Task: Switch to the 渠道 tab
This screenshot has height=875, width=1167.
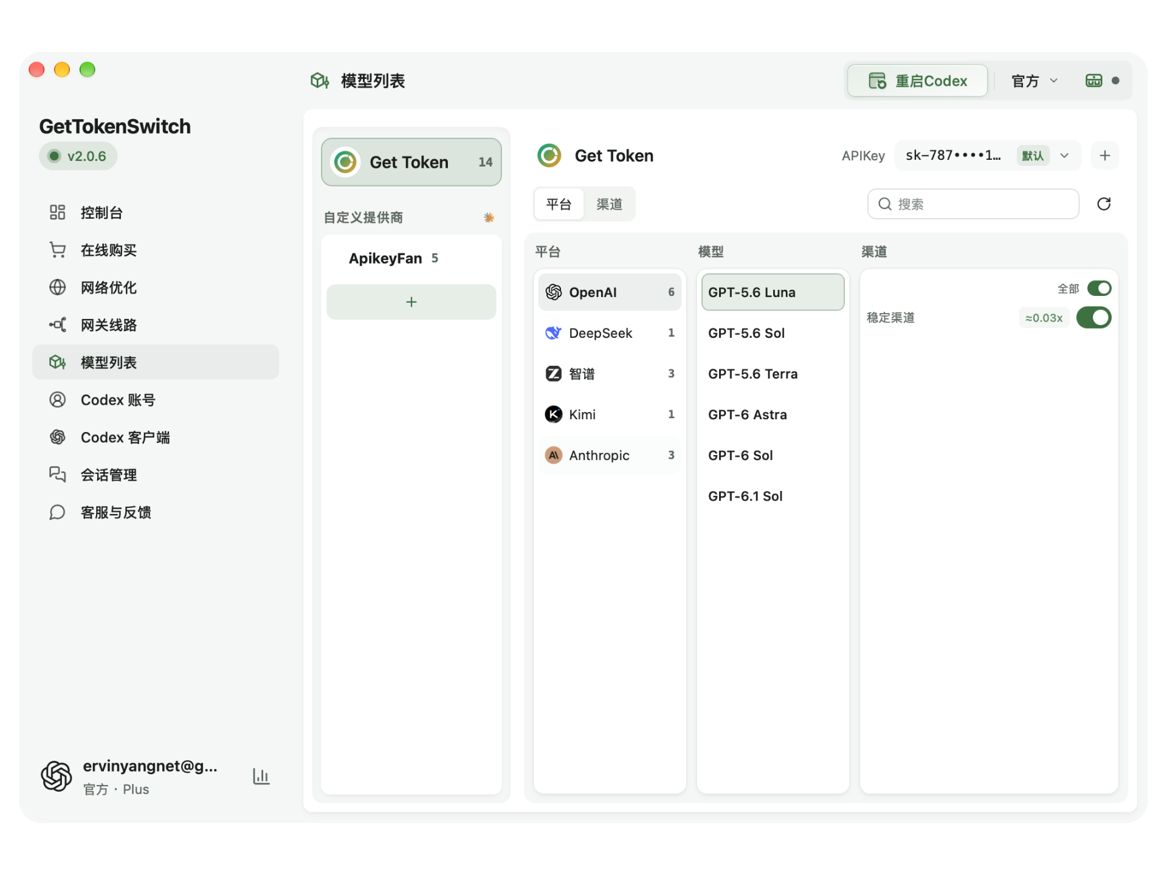Action: (609, 204)
